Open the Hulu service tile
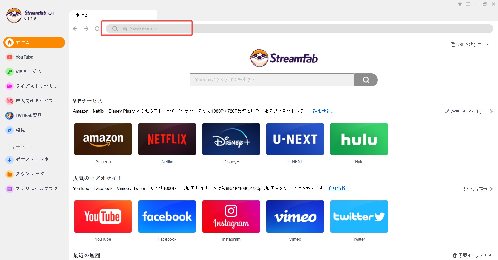The width and height of the screenshot is (498, 260). coord(359,139)
